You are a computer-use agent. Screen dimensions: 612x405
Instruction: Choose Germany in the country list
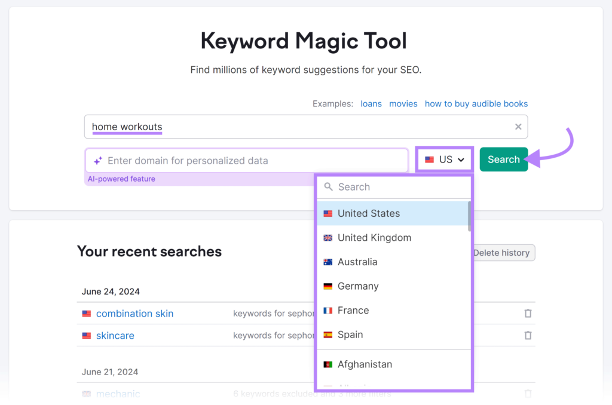pos(392,286)
